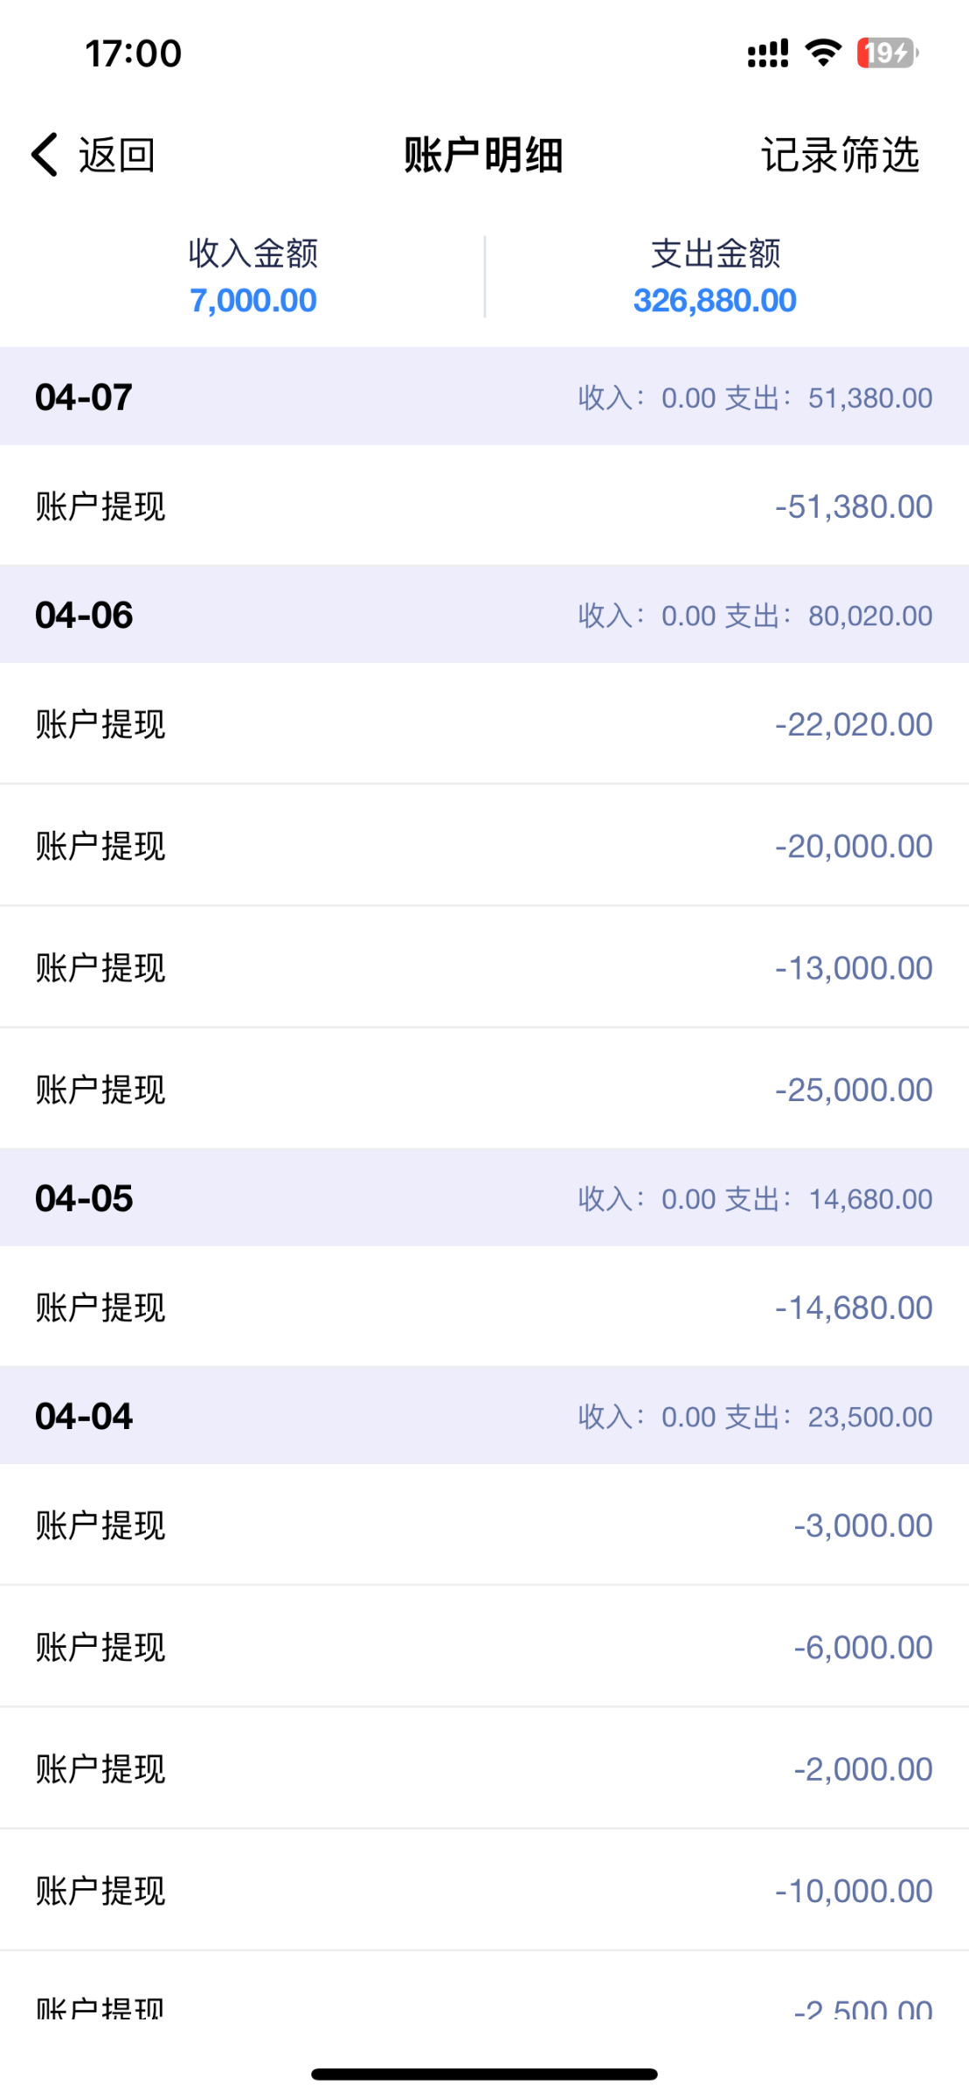The image size is (969, 2099).
Task: Tap the home indicator bar
Action: coord(484,2074)
